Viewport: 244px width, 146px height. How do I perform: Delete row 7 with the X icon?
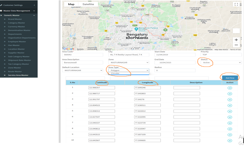pos(230,123)
